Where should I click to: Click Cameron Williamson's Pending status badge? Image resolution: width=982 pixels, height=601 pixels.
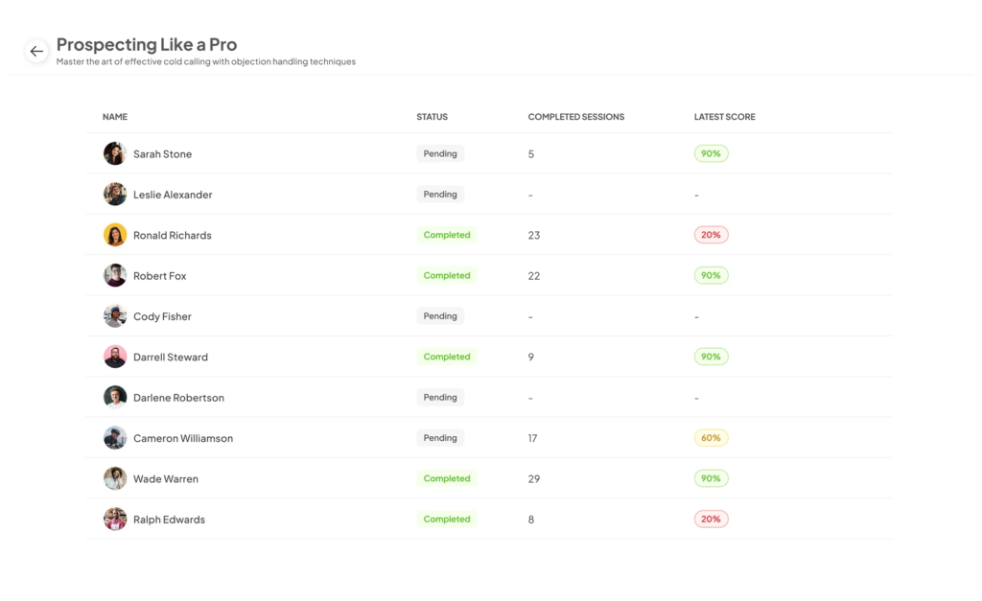point(440,438)
